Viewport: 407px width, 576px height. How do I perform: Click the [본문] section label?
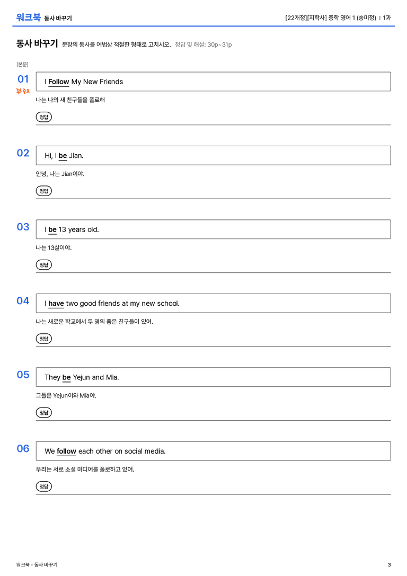22,64
